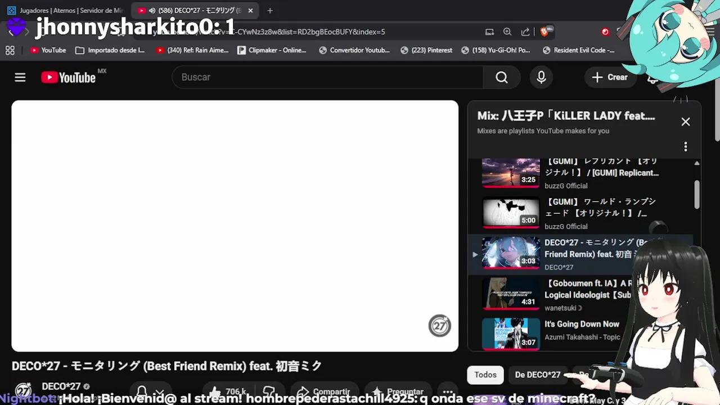This screenshot has width=720, height=405.
Task: Open the YouTube guide hamburger menu
Action: (x=20, y=78)
